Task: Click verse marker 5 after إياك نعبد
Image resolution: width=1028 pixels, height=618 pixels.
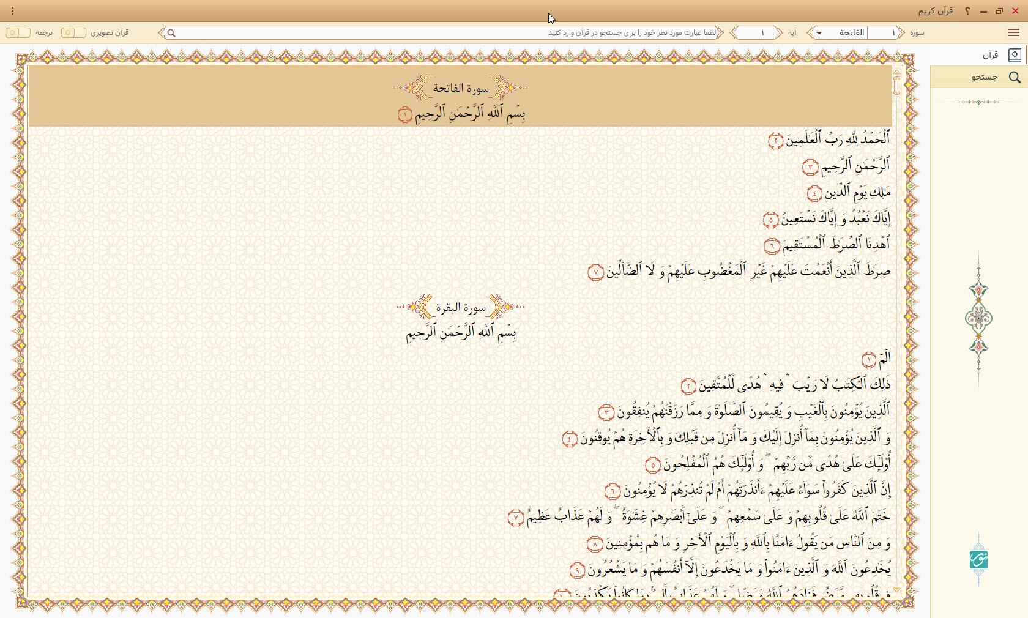Action: pos(771,220)
